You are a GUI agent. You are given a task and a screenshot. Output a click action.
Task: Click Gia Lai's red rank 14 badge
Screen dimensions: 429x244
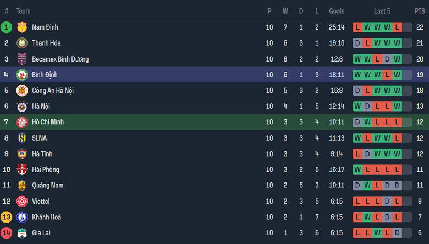[x=7, y=233]
